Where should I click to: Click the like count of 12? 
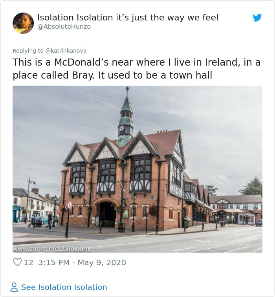(x=29, y=262)
